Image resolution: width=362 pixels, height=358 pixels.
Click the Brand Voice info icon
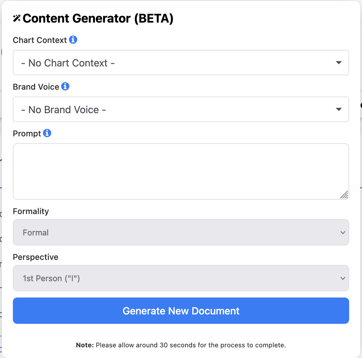pyautogui.click(x=65, y=87)
